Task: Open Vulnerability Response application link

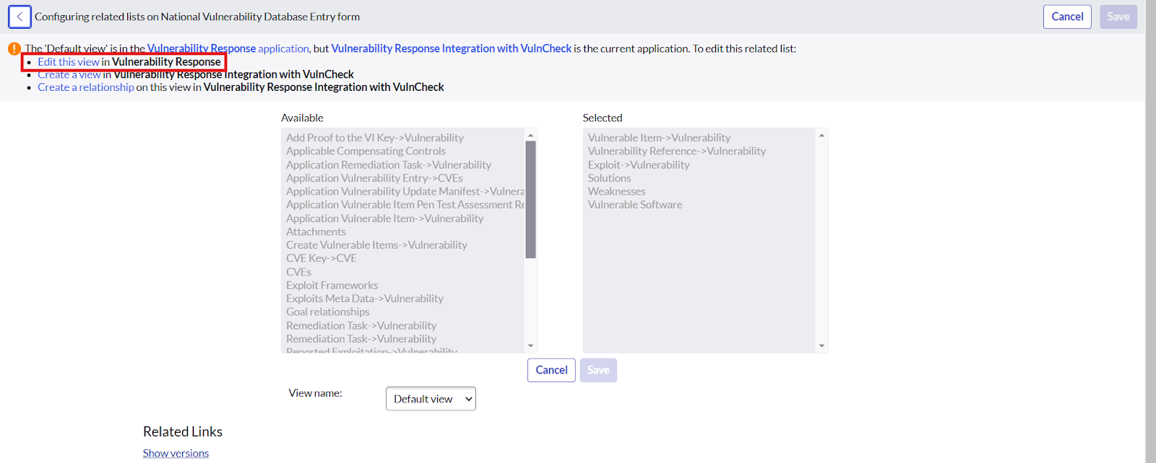Action: click(228, 48)
